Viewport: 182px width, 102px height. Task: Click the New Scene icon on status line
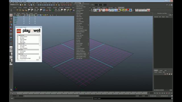coord(20,5)
